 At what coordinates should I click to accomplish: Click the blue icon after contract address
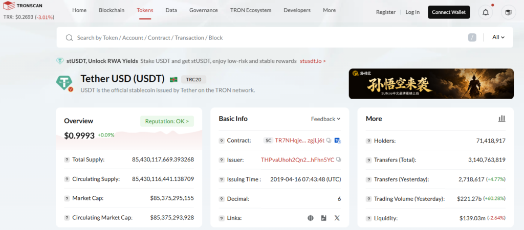(338, 140)
